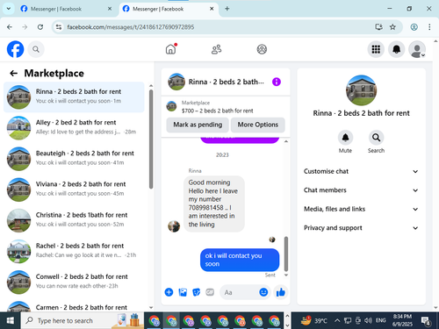Open Conwell 2 beds 2 bath conversation
The image size is (439, 329).
74,283
